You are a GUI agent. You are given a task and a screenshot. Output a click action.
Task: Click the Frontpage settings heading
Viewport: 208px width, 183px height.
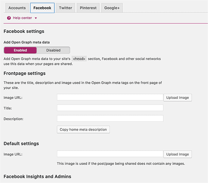pyautogui.click(x=25, y=74)
